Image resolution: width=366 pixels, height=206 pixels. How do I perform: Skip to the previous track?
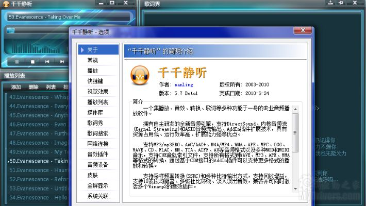tap(47, 61)
